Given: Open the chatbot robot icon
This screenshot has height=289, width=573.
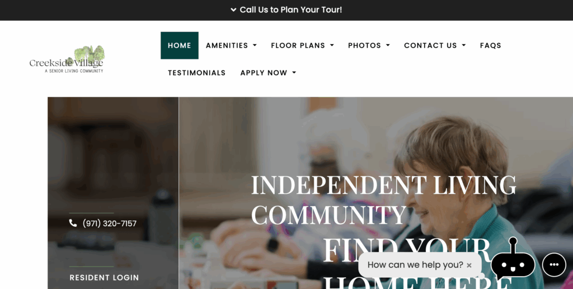Looking at the screenshot, I should 513,259.
